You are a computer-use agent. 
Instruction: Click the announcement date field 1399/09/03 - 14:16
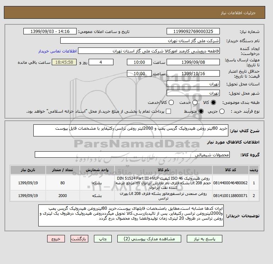50,31
